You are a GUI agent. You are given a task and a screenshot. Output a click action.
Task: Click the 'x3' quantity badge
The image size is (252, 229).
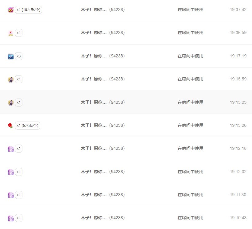19,56
